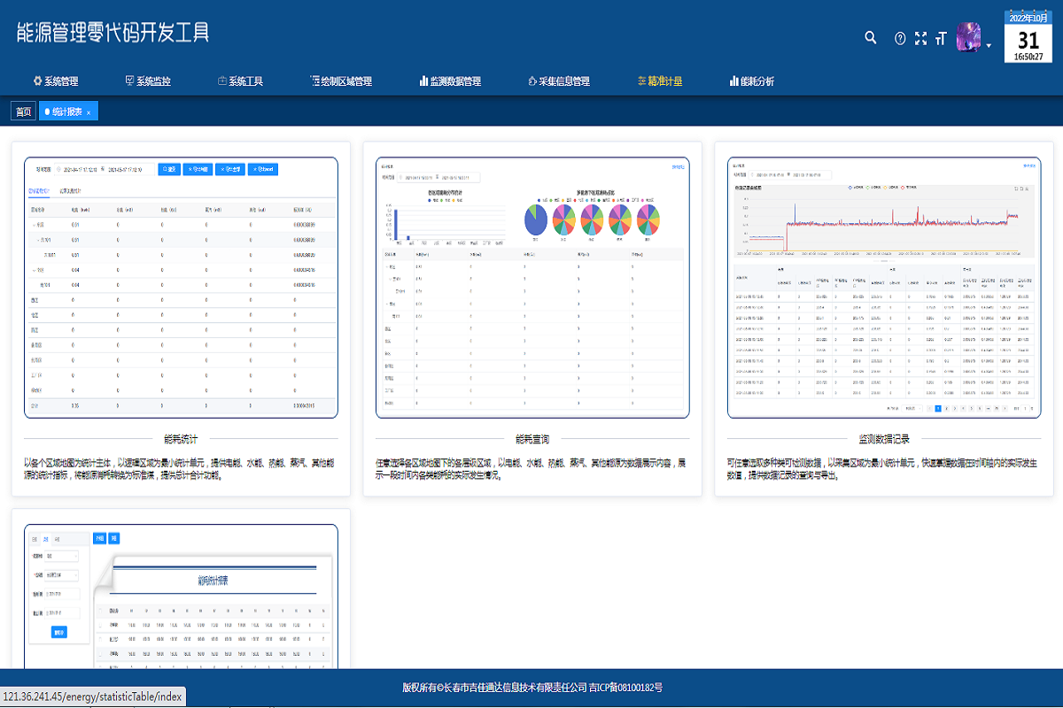
Task: Open the 监测数据管理 menu
Action: click(x=450, y=81)
